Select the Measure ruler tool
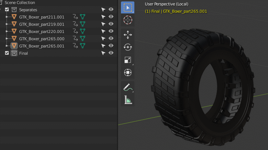Viewport: 268px width, 150px height. pos(127,100)
